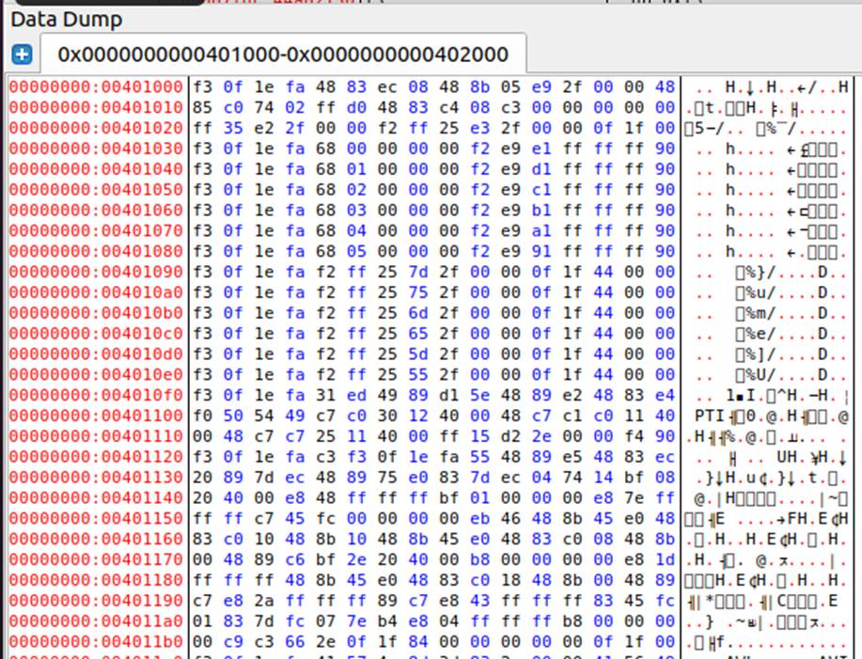
Task: Click the blue plus add-tab icon
Action: click(x=22, y=55)
